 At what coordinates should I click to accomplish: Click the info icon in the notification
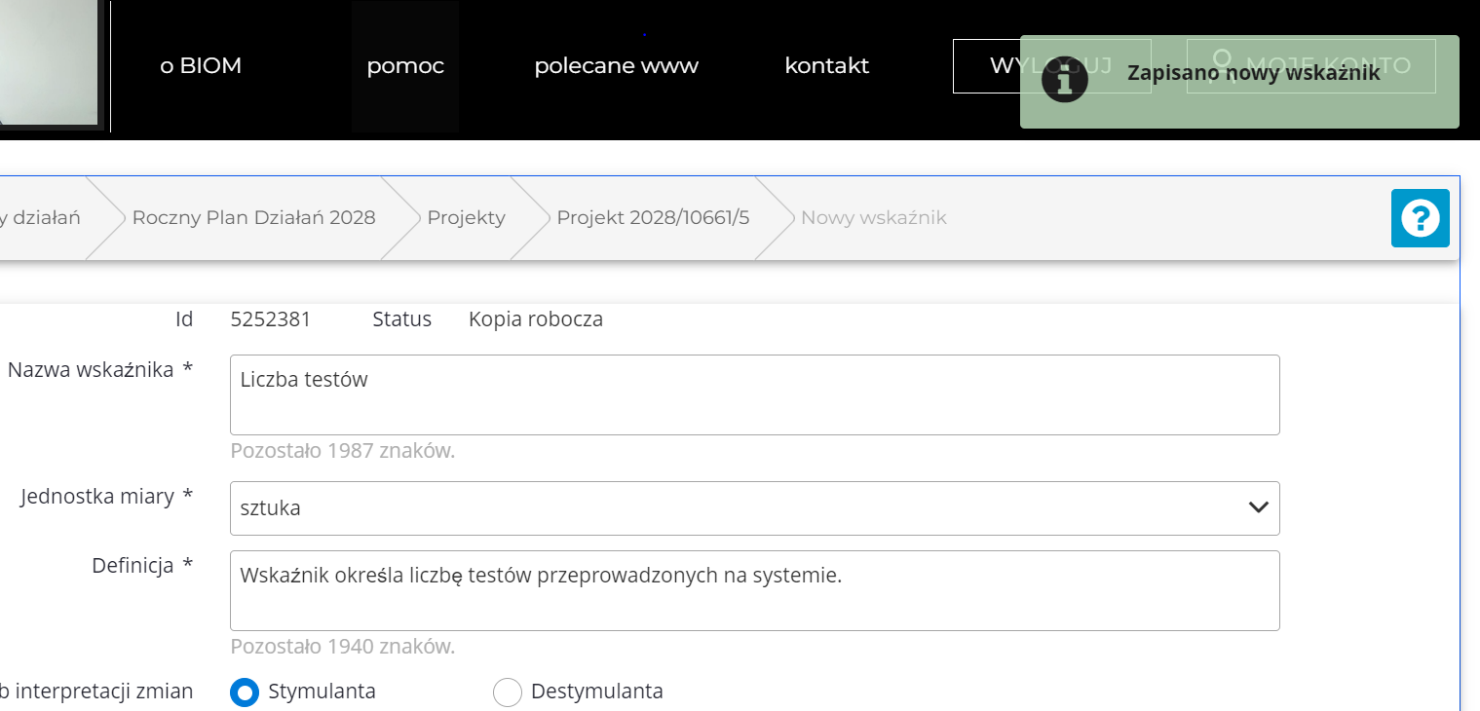tap(1064, 78)
